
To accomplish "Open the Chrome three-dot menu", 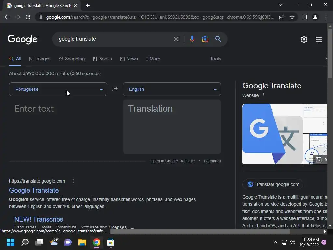I will [x=326, y=17].
